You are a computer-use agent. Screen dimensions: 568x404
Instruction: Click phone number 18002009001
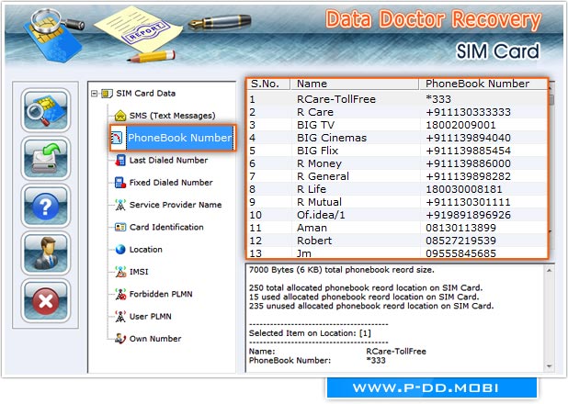pos(460,125)
